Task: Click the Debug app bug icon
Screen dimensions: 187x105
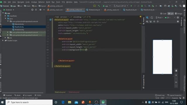Action: pos(142,6)
